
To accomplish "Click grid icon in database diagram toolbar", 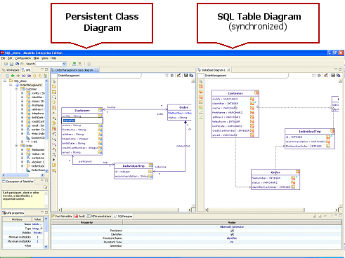I will click(x=314, y=76).
